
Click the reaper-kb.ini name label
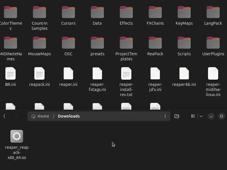point(184,84)
